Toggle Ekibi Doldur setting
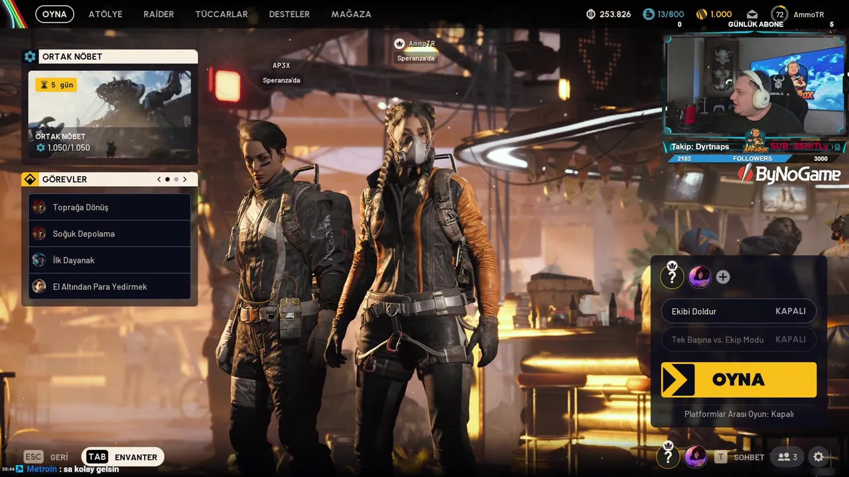 pyautogui.click(x=739, y=311)
